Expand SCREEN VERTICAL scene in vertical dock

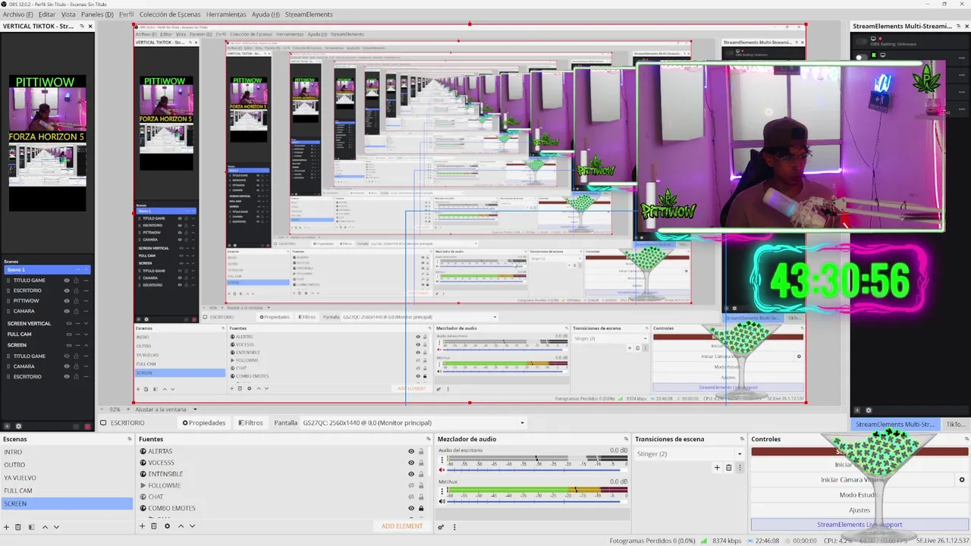tap(86, 324)
